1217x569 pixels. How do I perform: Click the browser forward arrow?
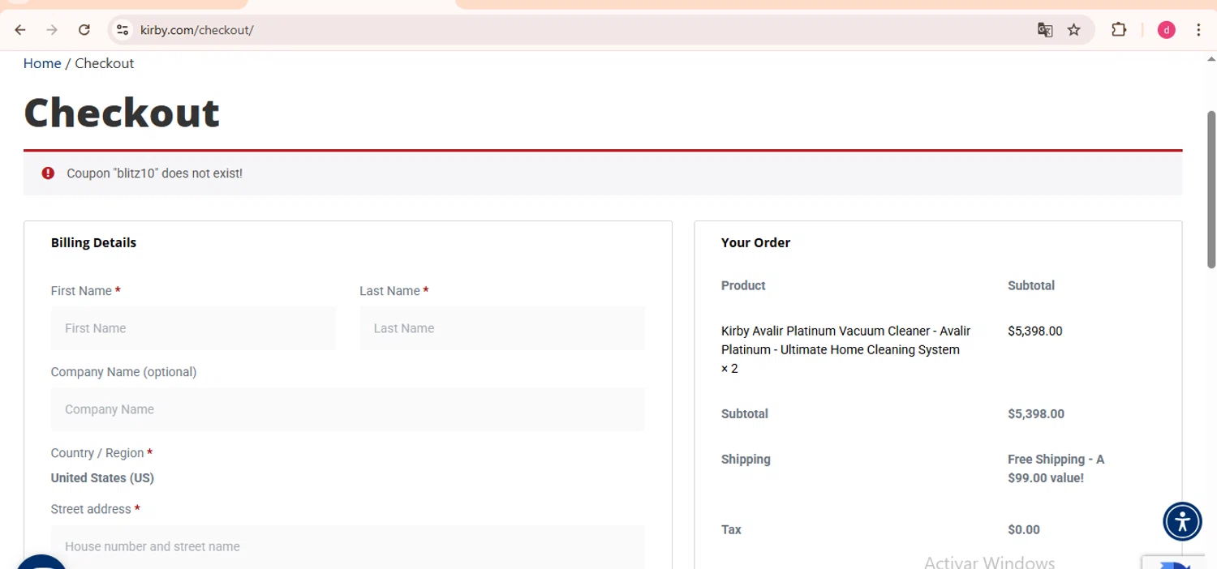(x=52, y=30)
